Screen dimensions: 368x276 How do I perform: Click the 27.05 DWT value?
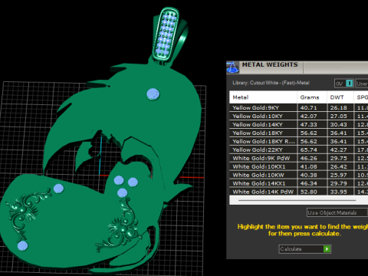338,117
